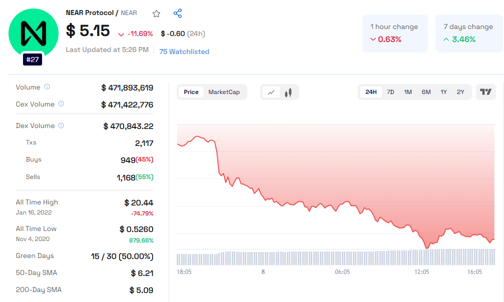The width and height of the screenshot is (504, 302).
Task: Change chart to 6M range
Action: 426,92
